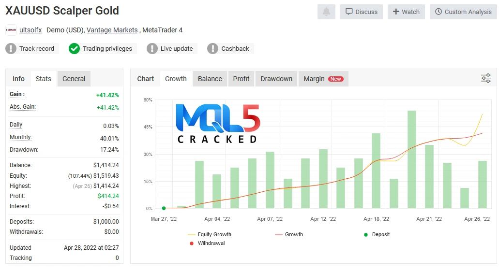Toggle the Growth legend series
The height and width of the screenshot is (271, 499).
point(289,234)
